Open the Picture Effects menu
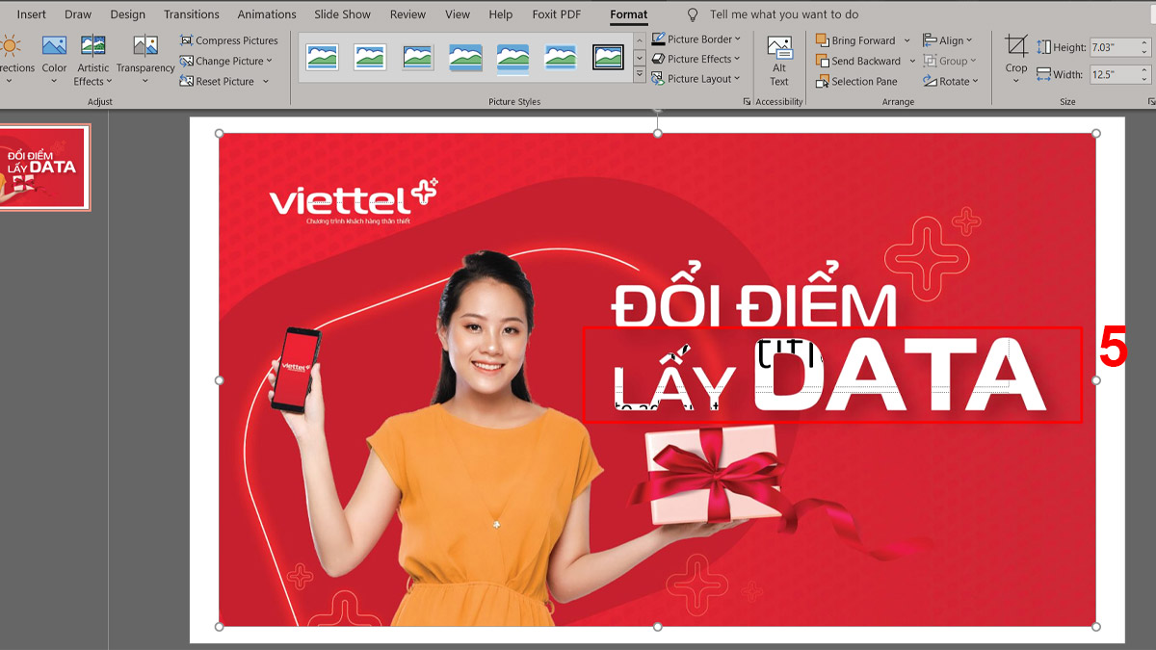 pos(695,59)
